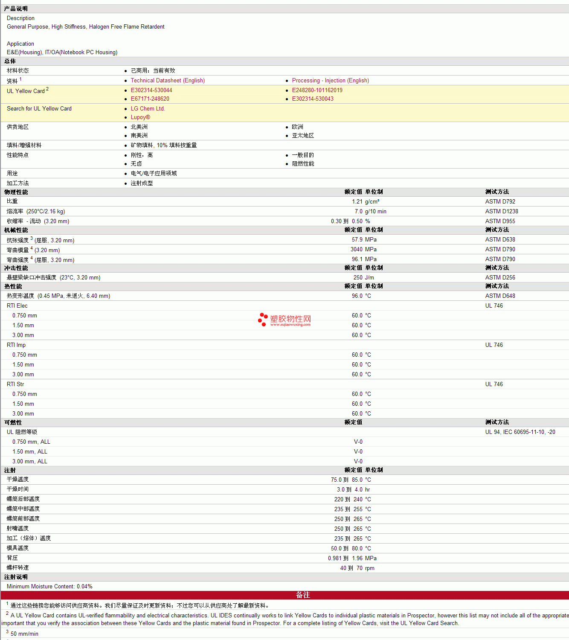Click the Minimum Moisture Content: 0.04% note
569x640 pixels.
(49, 586)
